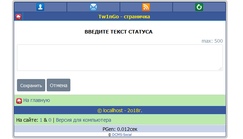The image size is (243, 139).
Task: Open the mail envelope icon
Action: [x=93, y=7]
